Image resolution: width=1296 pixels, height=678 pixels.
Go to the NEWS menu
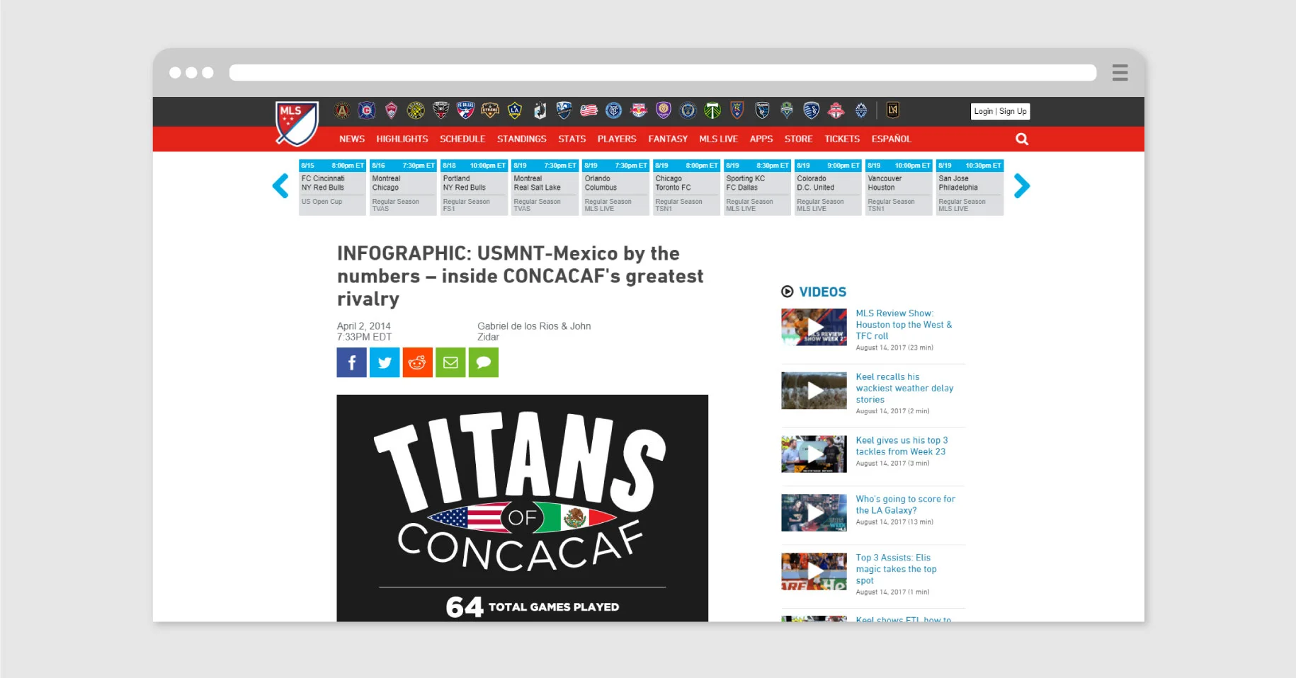click(x=352, y=139)
